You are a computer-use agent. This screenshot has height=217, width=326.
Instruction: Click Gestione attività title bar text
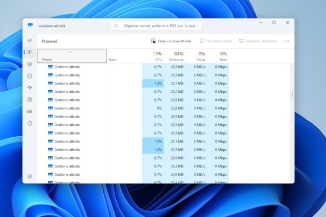point(52,26)
